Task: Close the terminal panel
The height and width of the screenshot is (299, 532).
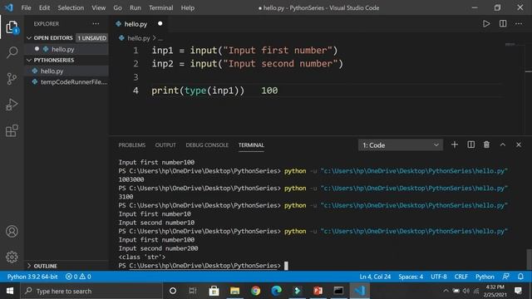Action: pyautogui.click(x=519, y=145)
